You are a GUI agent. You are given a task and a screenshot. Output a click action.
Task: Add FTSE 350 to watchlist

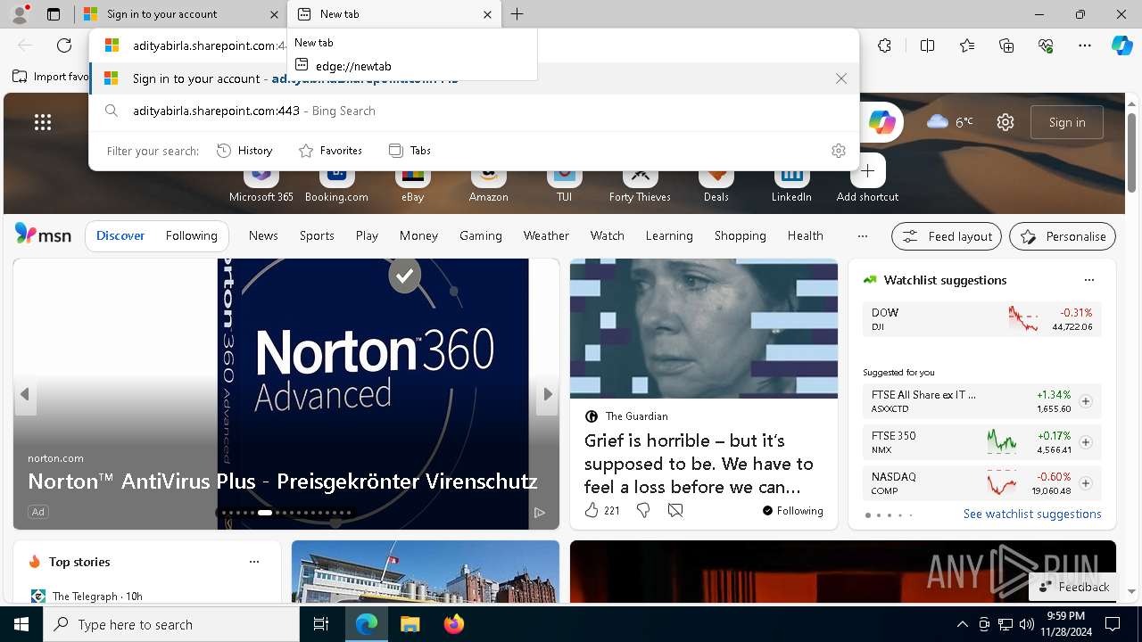1086,442
